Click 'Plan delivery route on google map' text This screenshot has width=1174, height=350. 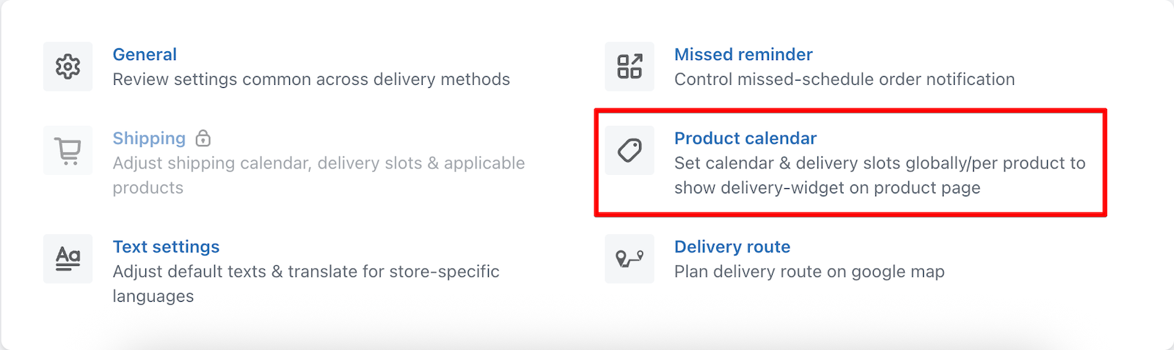point(809,272)
